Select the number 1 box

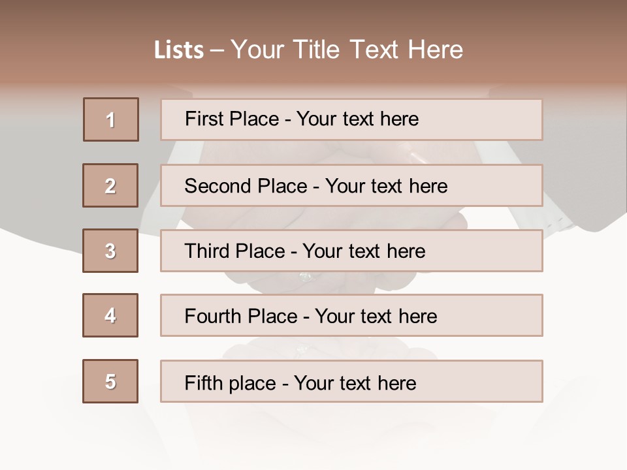(x=111, y=119)
